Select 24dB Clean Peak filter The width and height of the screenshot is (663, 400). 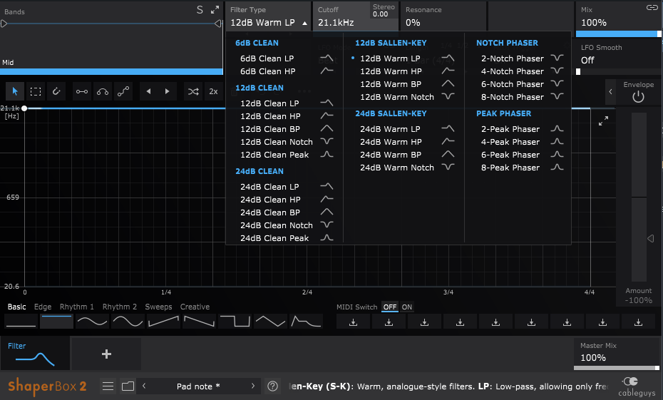click(285, 238)
